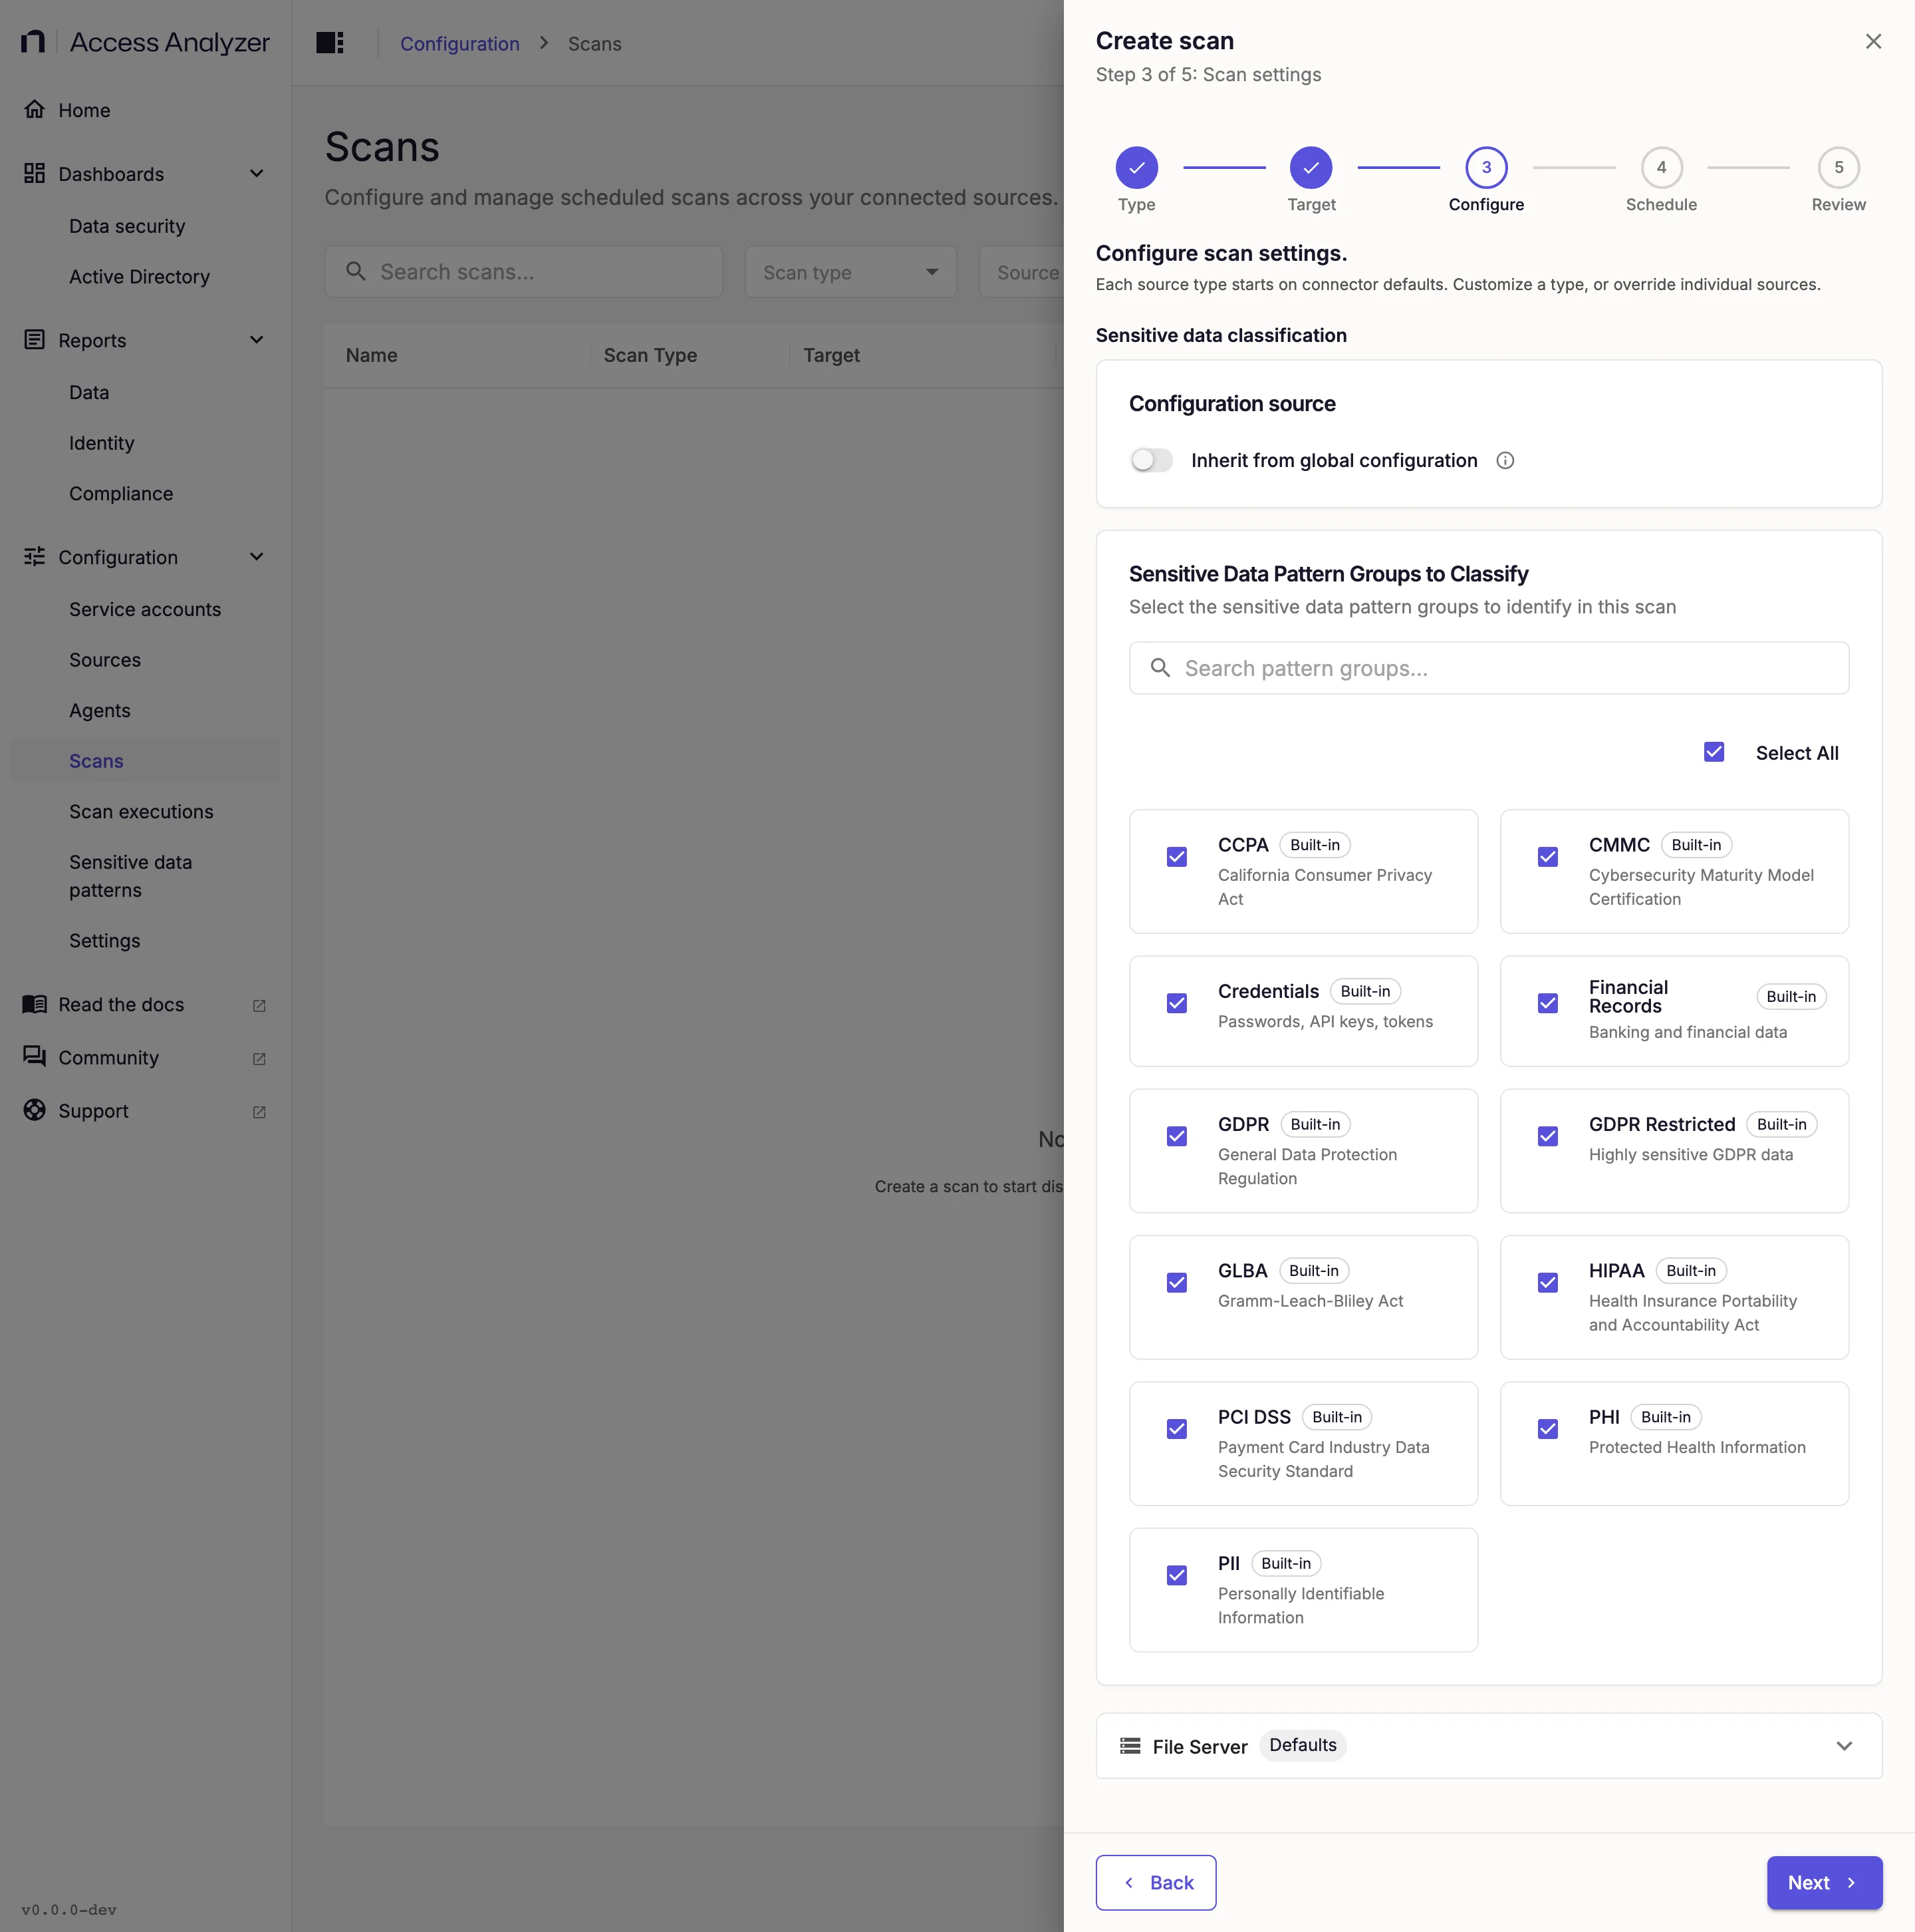Uncheck the PCI DSS checkbox
1915x1932 pixels.
[x=1176, y=1429]
